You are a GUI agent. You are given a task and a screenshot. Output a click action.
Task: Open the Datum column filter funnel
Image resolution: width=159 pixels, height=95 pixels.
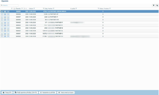[x=34, y=9]
